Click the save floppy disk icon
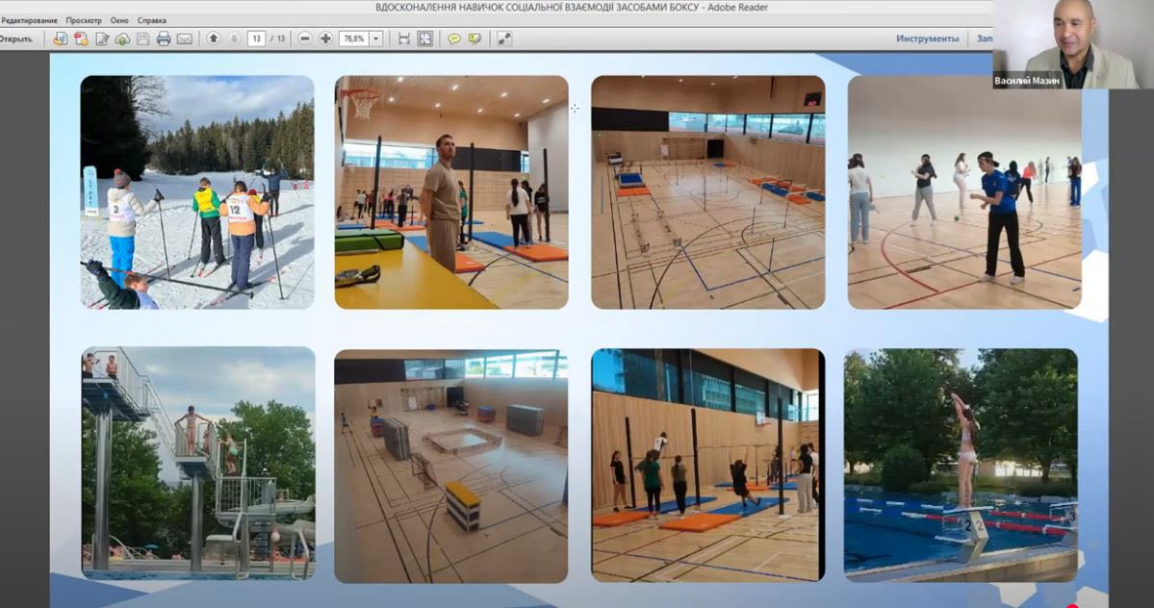 143,38
